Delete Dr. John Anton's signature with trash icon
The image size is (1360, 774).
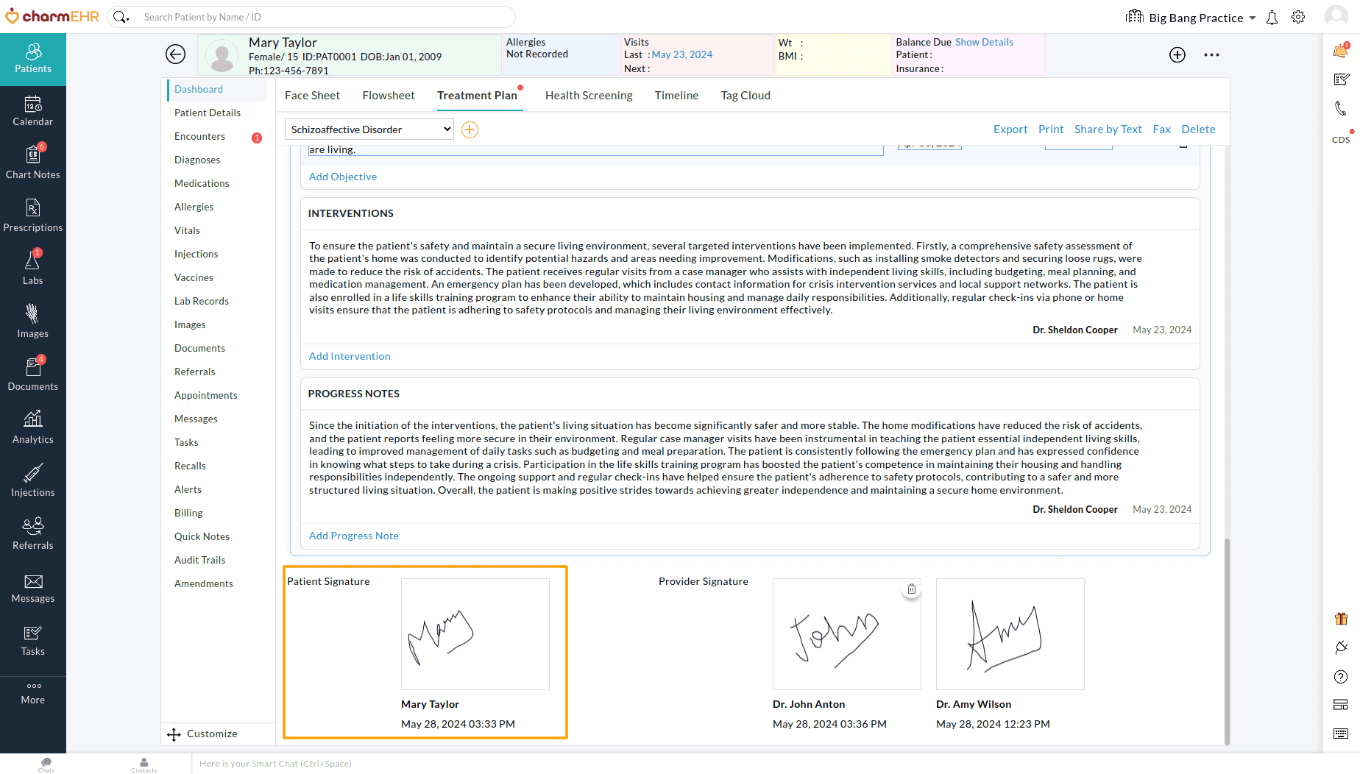click(912, 589)
